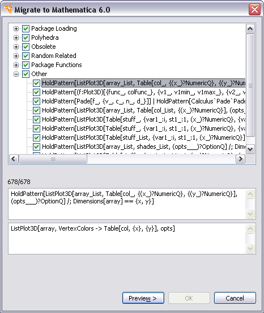Select the shades_List rule row
Viewport: 264px width, 313px height.
[x=143, y=147]
